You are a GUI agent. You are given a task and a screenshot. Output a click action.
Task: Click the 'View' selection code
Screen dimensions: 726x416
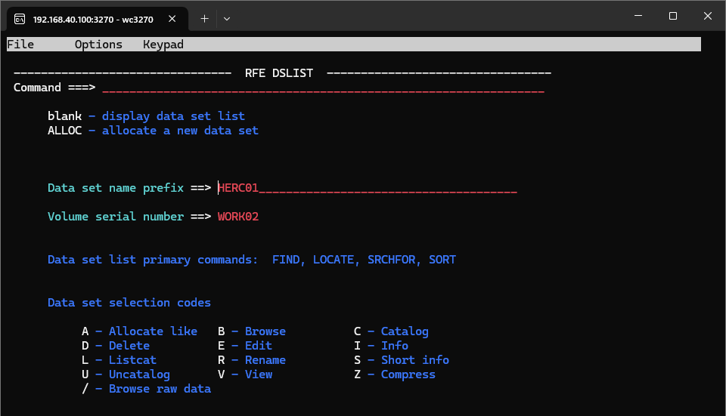click(259, 374)
